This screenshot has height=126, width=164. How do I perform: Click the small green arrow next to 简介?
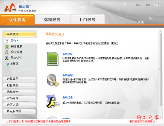point(18,41)
